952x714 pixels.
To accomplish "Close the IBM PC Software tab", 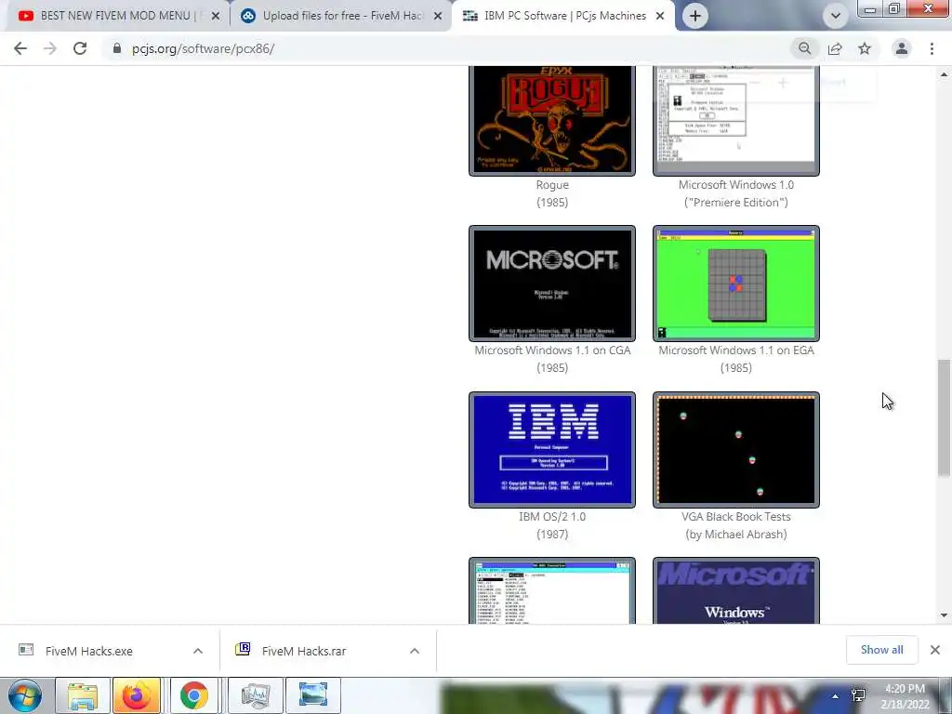I will tap(660, 16).
